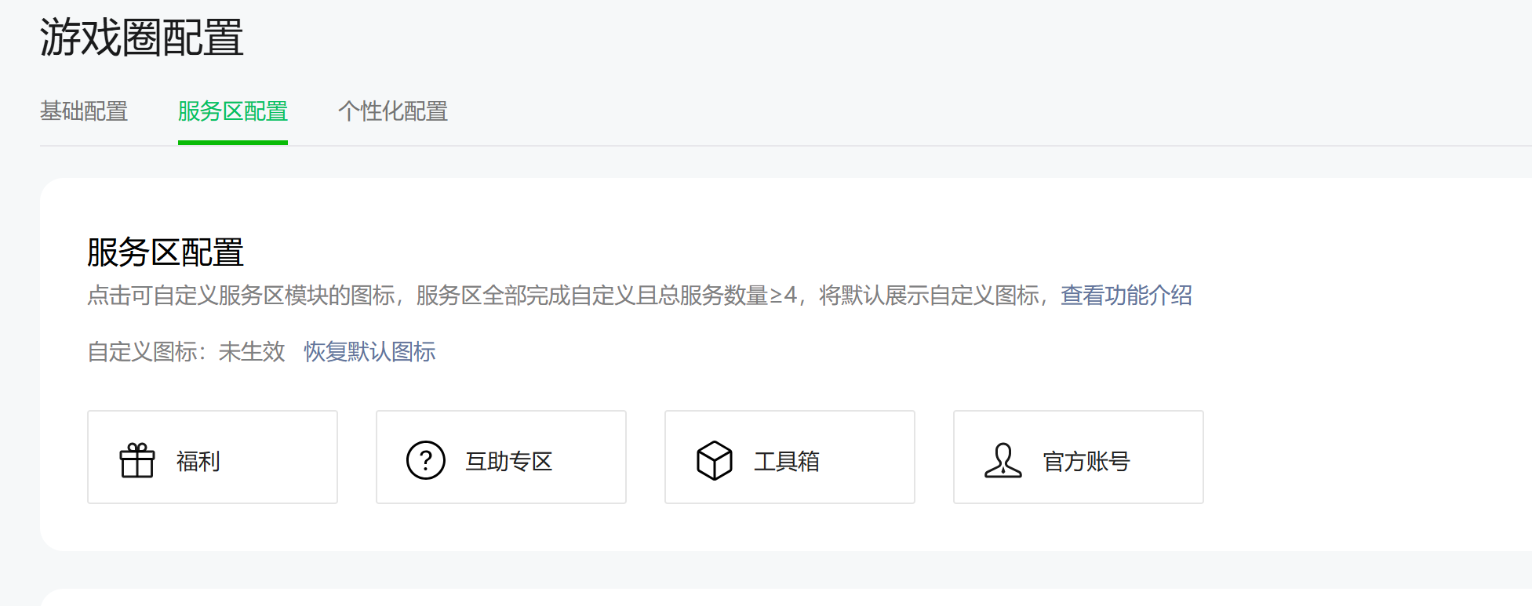The image size is (1532, 606).
Task: Open the 查看功能介绍 link
Action: (x=1126, y=296)
